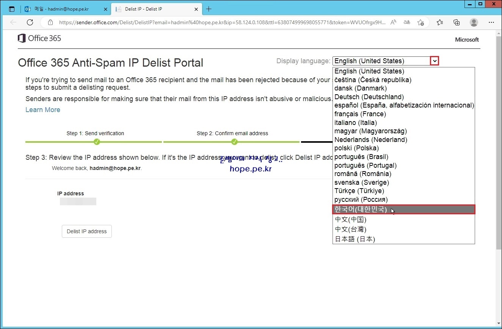Viewport: 502px width, 329px height.
Task: Choose português (Portugal) option
Action: [x=404, y=165]
